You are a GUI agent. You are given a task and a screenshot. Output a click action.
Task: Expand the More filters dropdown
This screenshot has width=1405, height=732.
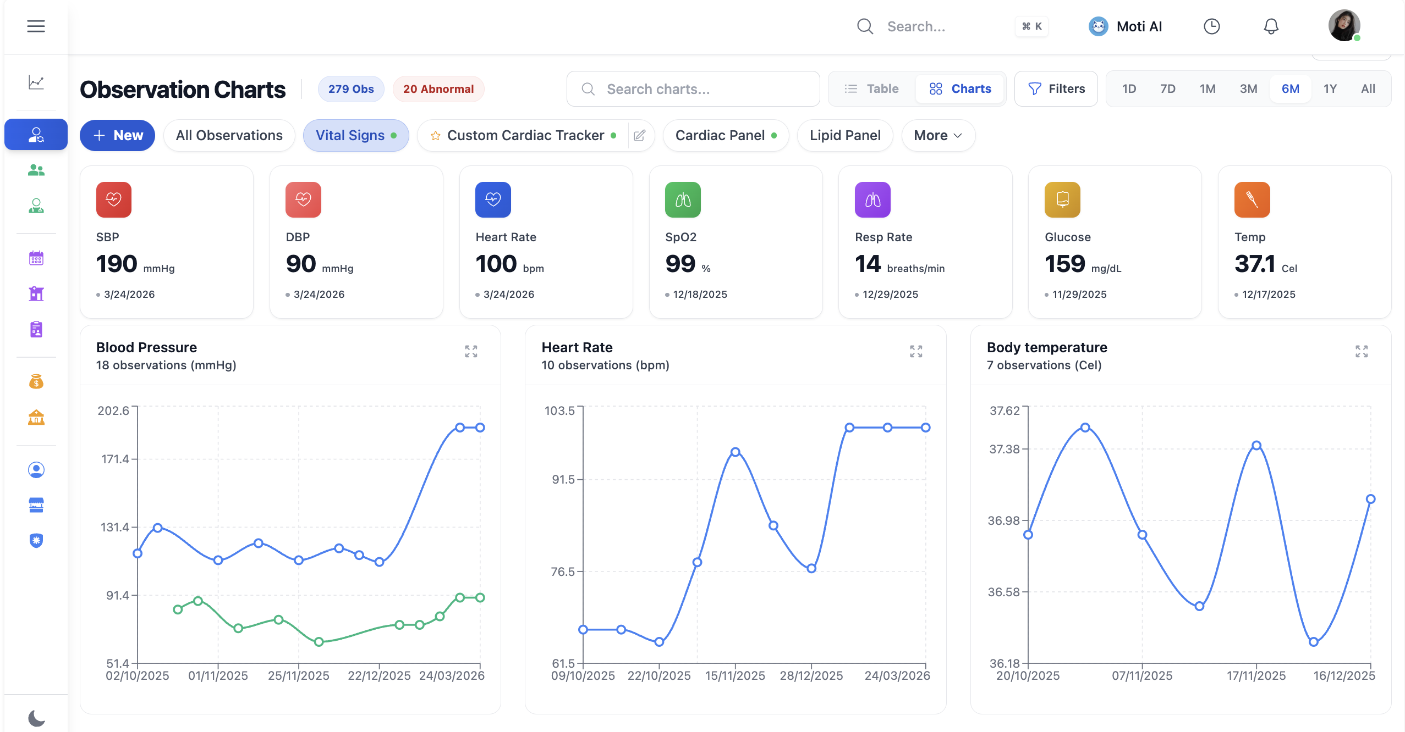coord(937,135)
